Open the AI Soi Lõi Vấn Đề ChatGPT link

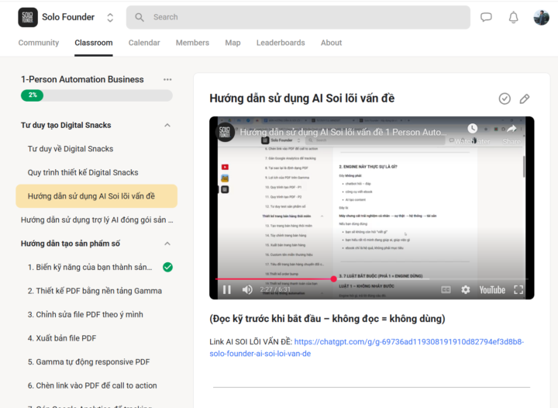pyautogui.click(x=408, y=341)
